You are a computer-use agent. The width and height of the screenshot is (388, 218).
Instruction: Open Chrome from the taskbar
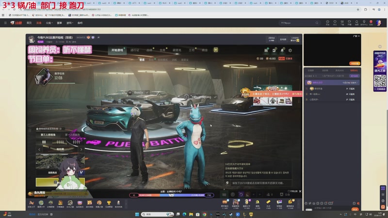tap(204, 214)
